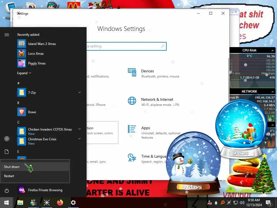Click the snowflake tray icon
277x208 pixels.
pos(229,203)
